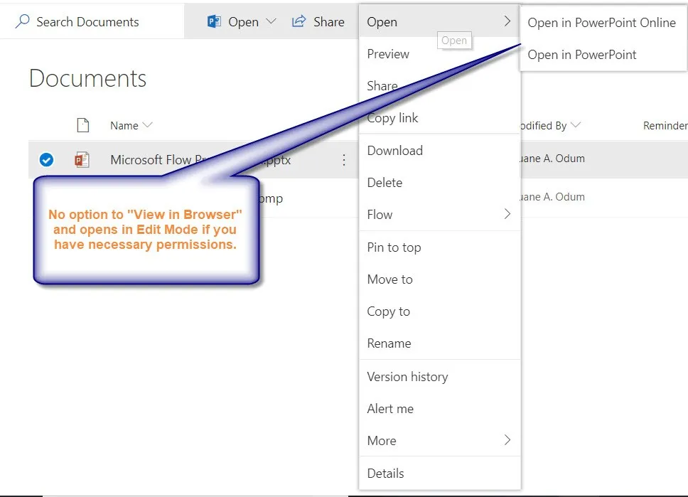
Task: Click the Share icon in the toolbar
Action: pyautogui.click(x=299, y=21)
